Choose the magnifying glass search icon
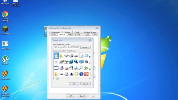The image size is (178, 100). [81, 68]
